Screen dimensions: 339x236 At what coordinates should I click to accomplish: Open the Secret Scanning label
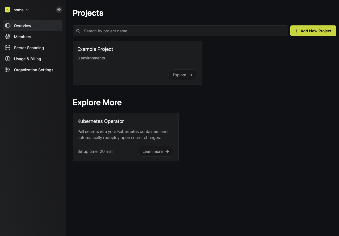29,48
